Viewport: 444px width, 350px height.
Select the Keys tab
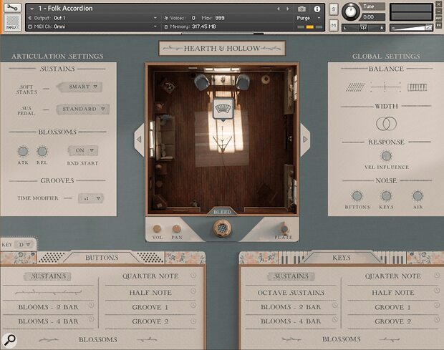tap(342, 258)
